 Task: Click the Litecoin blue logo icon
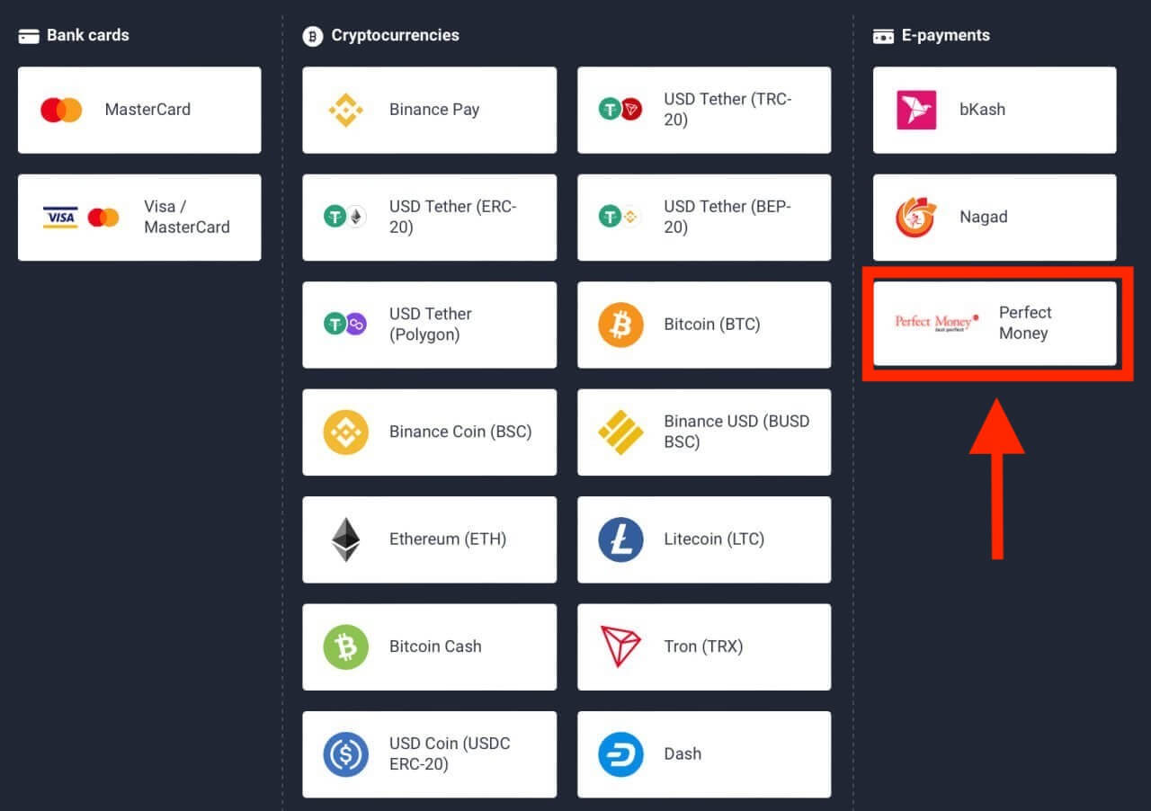pyautogui.click(x=620, y=539)
